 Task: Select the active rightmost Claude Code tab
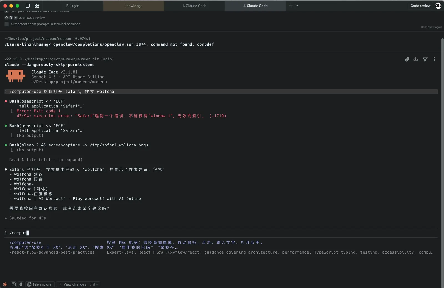click(255, 6)
